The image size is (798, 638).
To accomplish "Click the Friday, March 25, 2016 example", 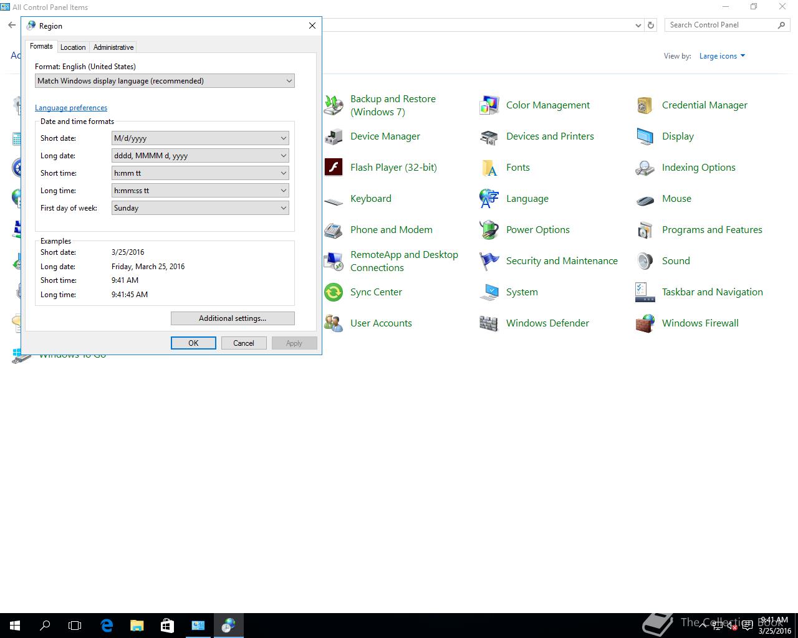I will pyautogui.click(x=148, y=267).
